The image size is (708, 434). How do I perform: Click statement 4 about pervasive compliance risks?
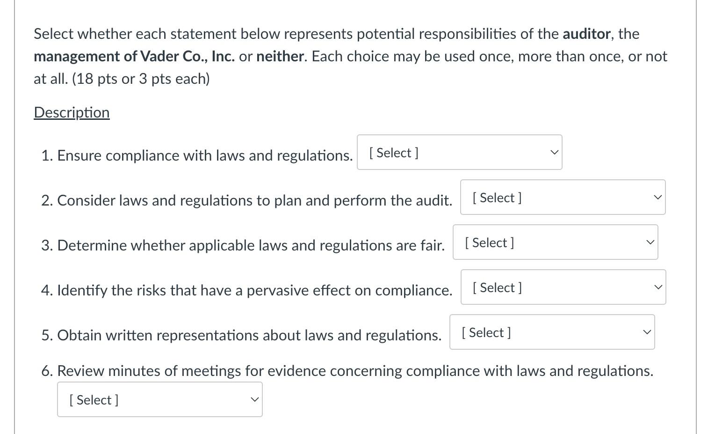point(247,290)
